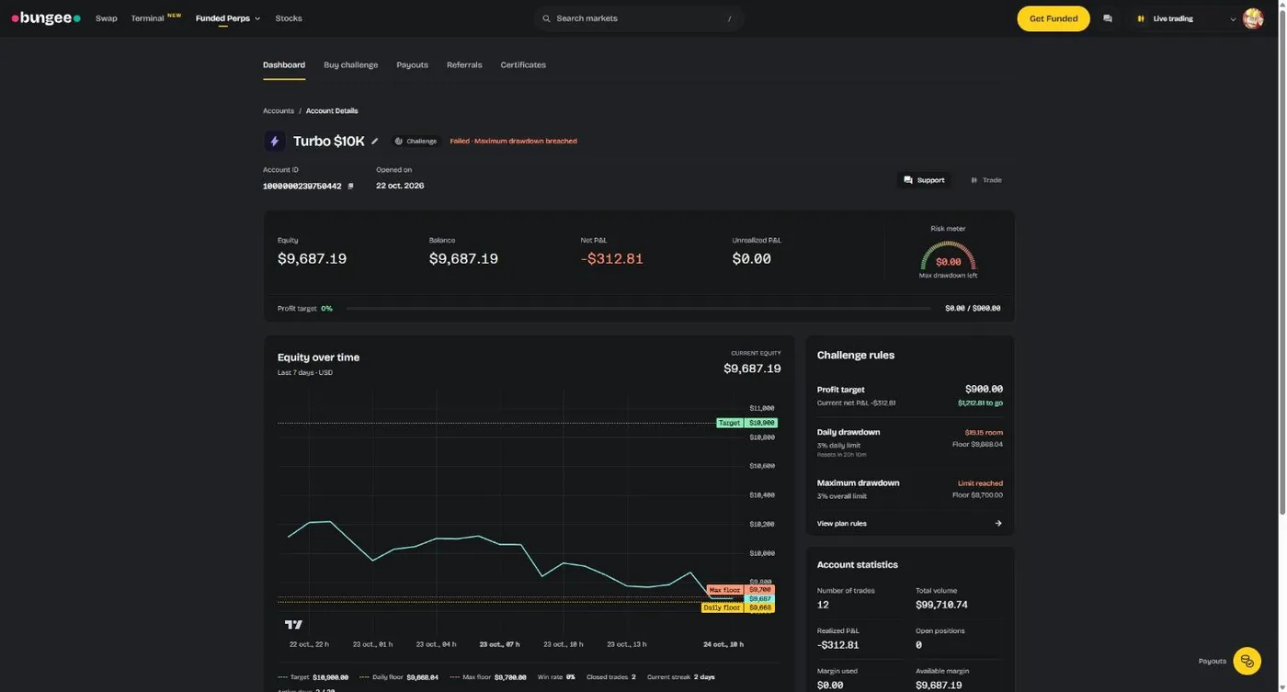Click the magnifier icon in the search box
Image resolution: width=1287 pixels, height=692 pixels.
click(x=546, y=18)
